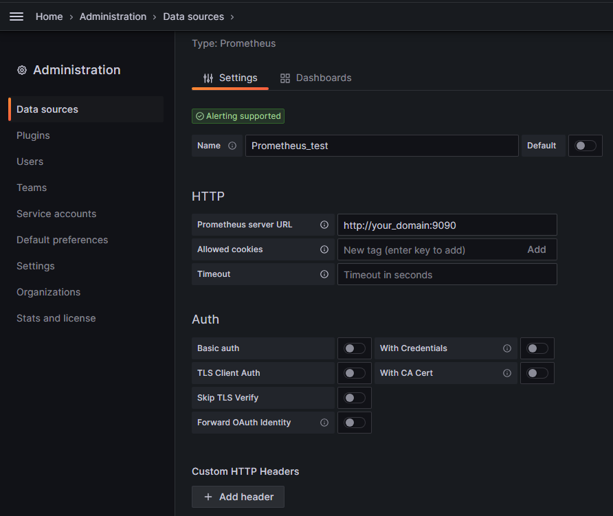Click the Alerting supported badge

click(238, 116)
